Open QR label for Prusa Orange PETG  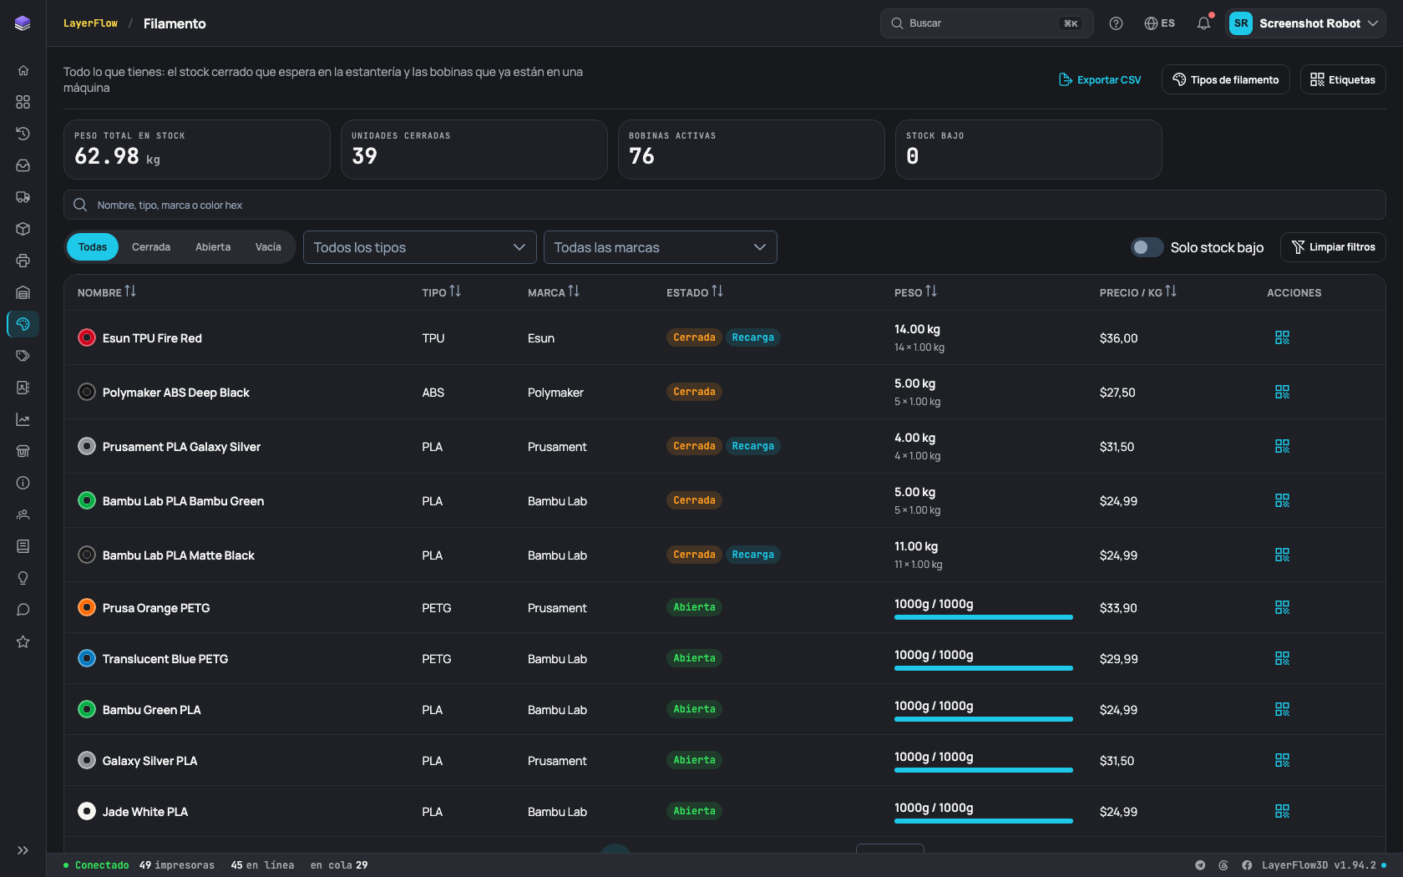pyautogui.click(x=1282, y=607)
